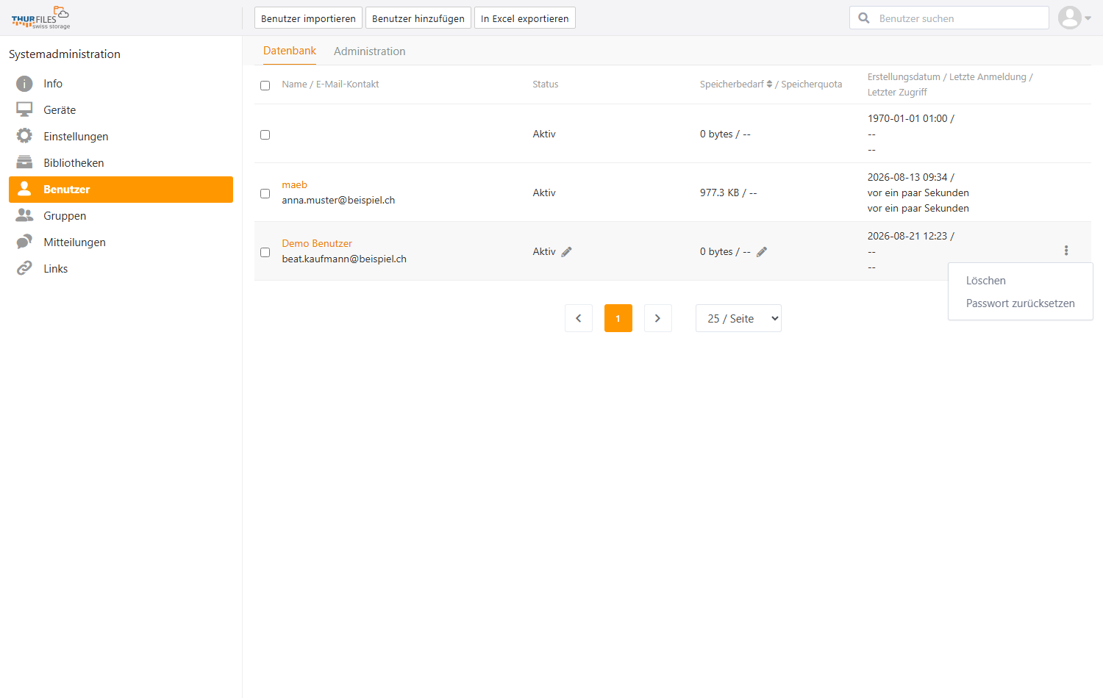Choose Löschen from the context menu
Screen dimensions: 1103x698
(x=986, y=281)
